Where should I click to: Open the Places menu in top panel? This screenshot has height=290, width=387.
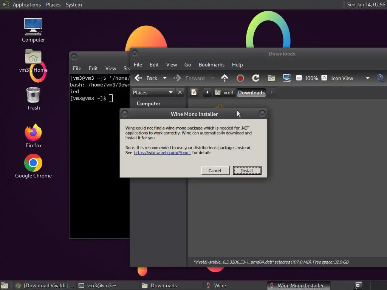53,5
